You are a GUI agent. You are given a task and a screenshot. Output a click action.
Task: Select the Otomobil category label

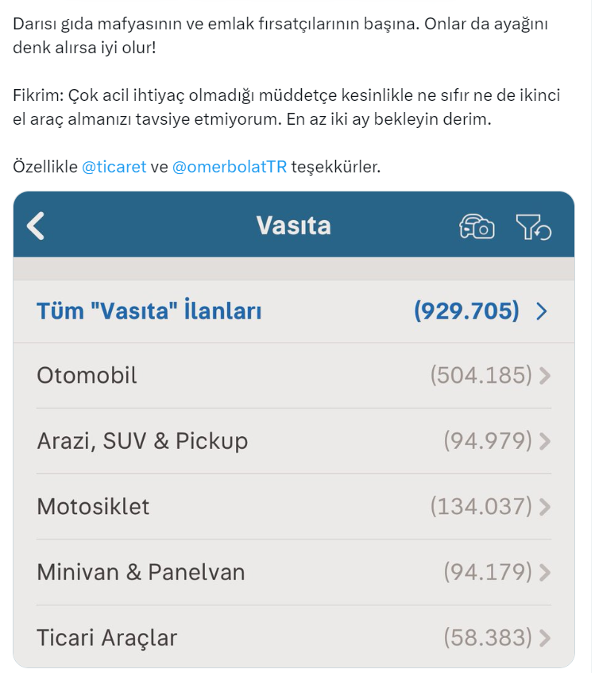pyautogui.click(x=87, y=376)
